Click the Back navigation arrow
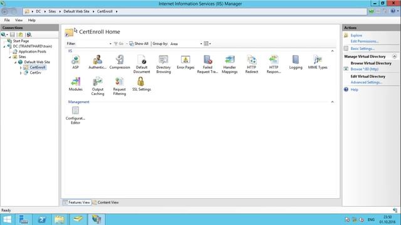The width and height of the screenshot is (401, 225). [4, 11]
